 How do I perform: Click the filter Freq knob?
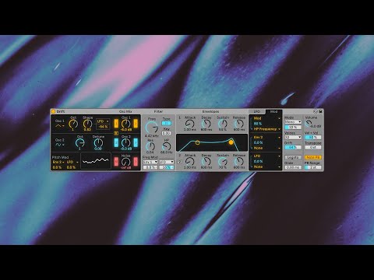(x=152, y=128)
